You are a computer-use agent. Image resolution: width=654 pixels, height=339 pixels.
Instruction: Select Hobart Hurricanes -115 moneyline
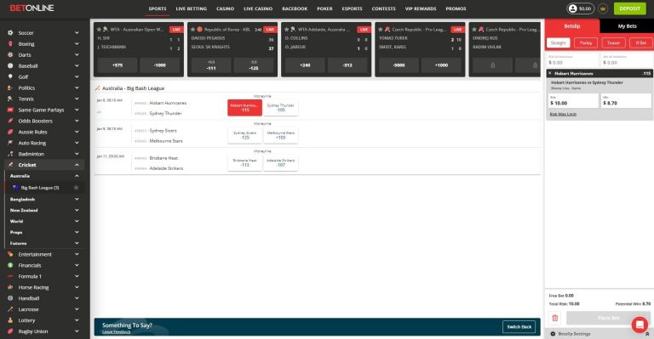[x=245, y=108]
